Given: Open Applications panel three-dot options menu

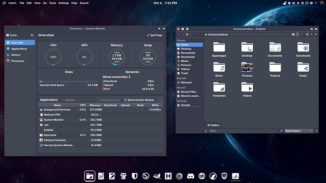Looking at the screenshot, I should [160, 100].
